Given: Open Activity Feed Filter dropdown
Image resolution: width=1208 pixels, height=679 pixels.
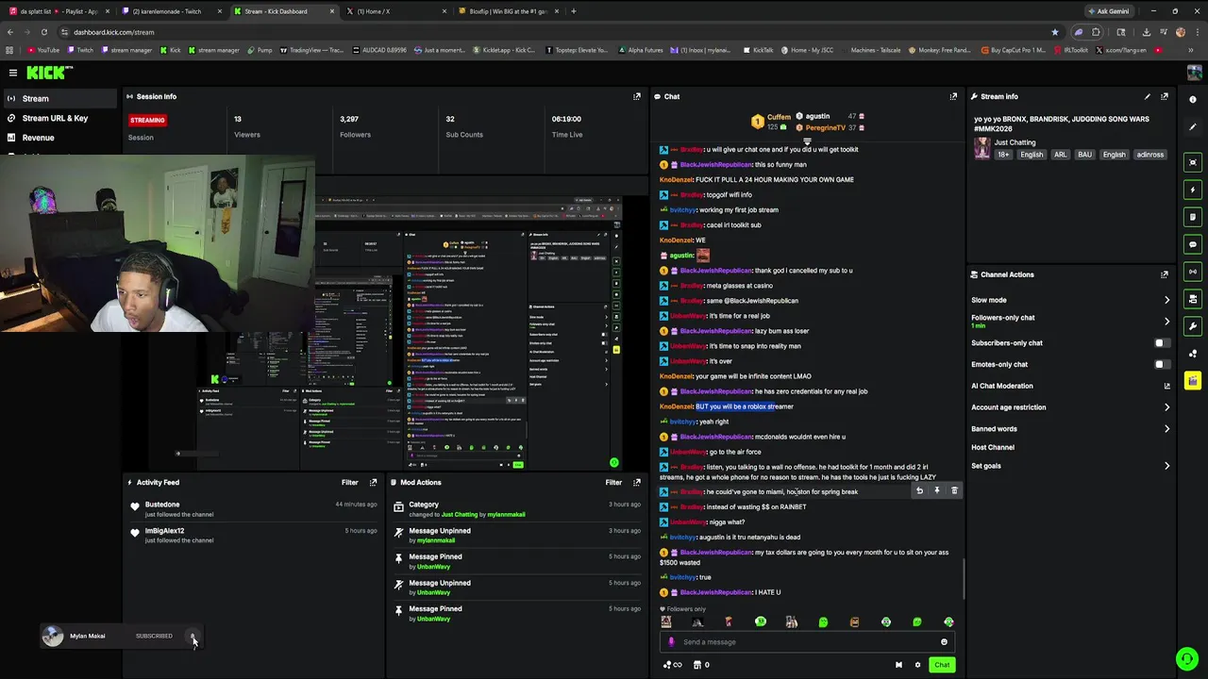Looking at the screenshot, I should pos(349,482).
